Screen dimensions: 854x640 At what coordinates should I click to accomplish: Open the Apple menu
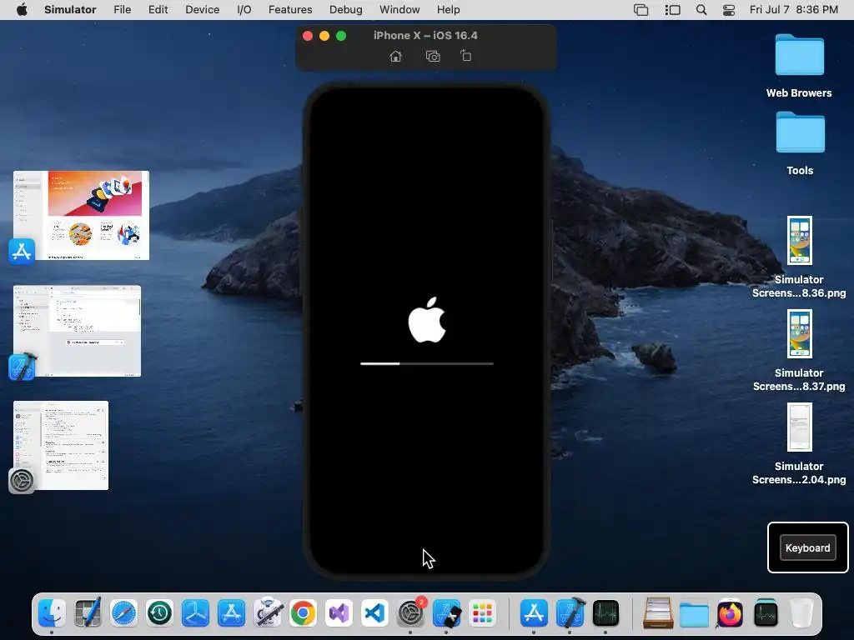pyautogui.click(x=22, y=10)
